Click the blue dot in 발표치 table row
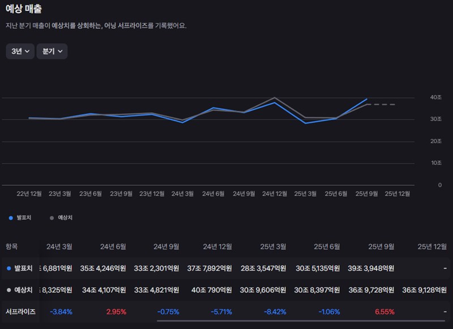Screen dimensions: 453x329 (8, 268)
